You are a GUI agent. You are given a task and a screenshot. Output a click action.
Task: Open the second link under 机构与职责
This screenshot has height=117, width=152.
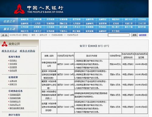(x=13, y=64)
